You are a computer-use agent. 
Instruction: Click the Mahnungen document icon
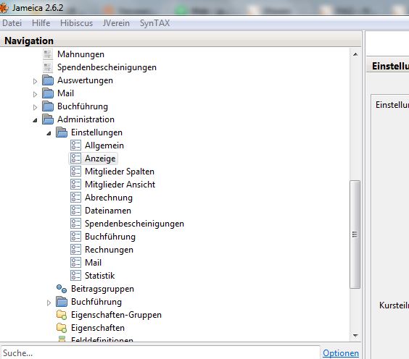(48, 54)
